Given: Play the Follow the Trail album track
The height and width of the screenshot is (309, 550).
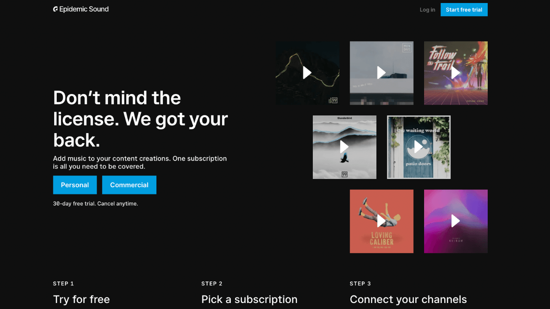Looking at the screenshot, I should pos(456,73).
